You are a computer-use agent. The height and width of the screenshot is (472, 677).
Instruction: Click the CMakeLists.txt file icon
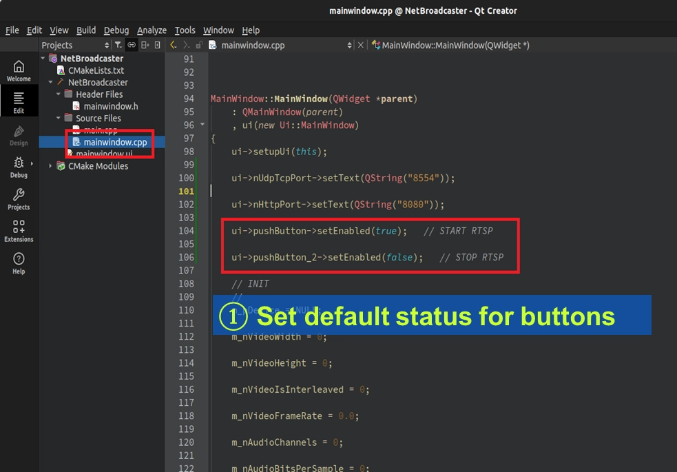pyautogui.click(x=61, y=70)
